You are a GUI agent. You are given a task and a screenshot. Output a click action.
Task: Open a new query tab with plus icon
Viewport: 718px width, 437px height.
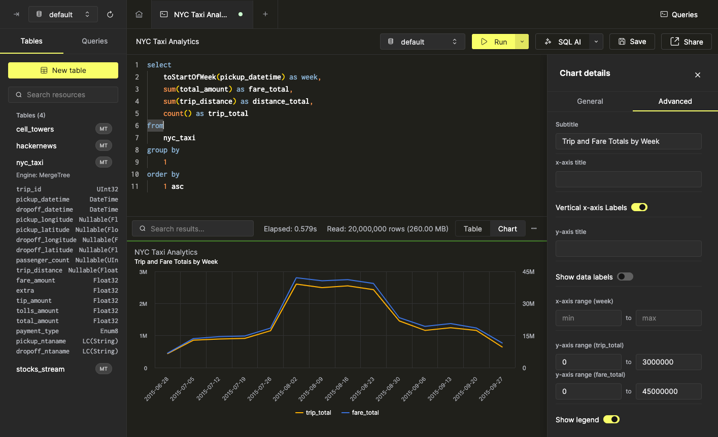265,14
